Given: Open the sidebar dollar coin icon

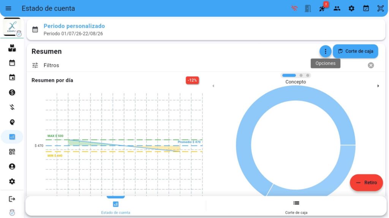Looking at the screenshot, I should pyautogui.click(x=12, y=93).
